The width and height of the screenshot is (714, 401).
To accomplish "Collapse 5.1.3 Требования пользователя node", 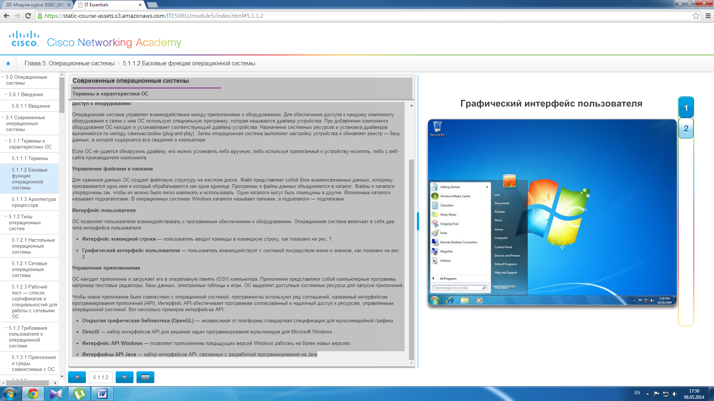I will pos(6,328).
